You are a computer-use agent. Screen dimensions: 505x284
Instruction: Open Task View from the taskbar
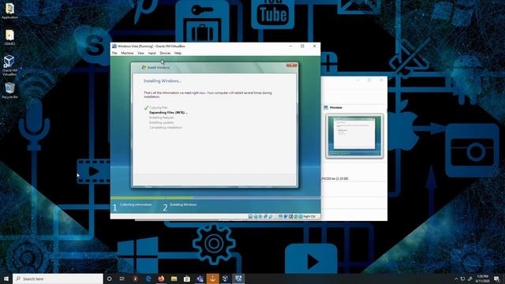pyautogui.click(x=122, y=278)
